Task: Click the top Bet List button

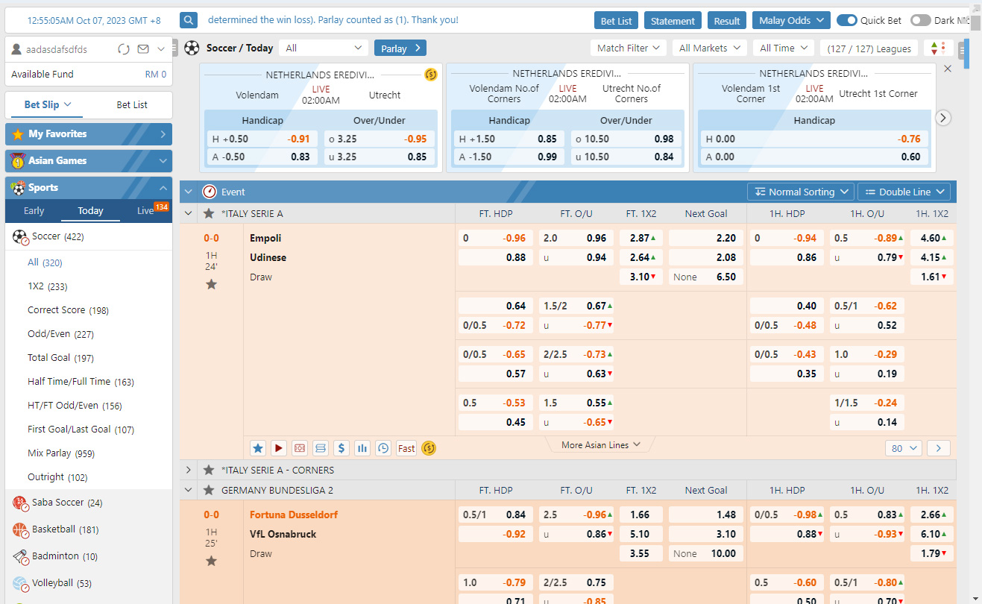Action: [616, 20]
